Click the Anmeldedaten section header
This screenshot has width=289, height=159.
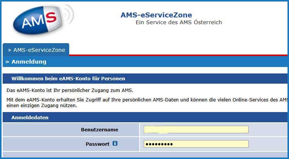coord(30,118)
